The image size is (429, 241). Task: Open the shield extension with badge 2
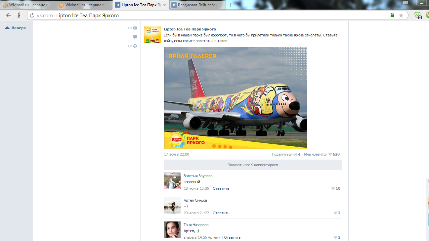coord(418,15)
